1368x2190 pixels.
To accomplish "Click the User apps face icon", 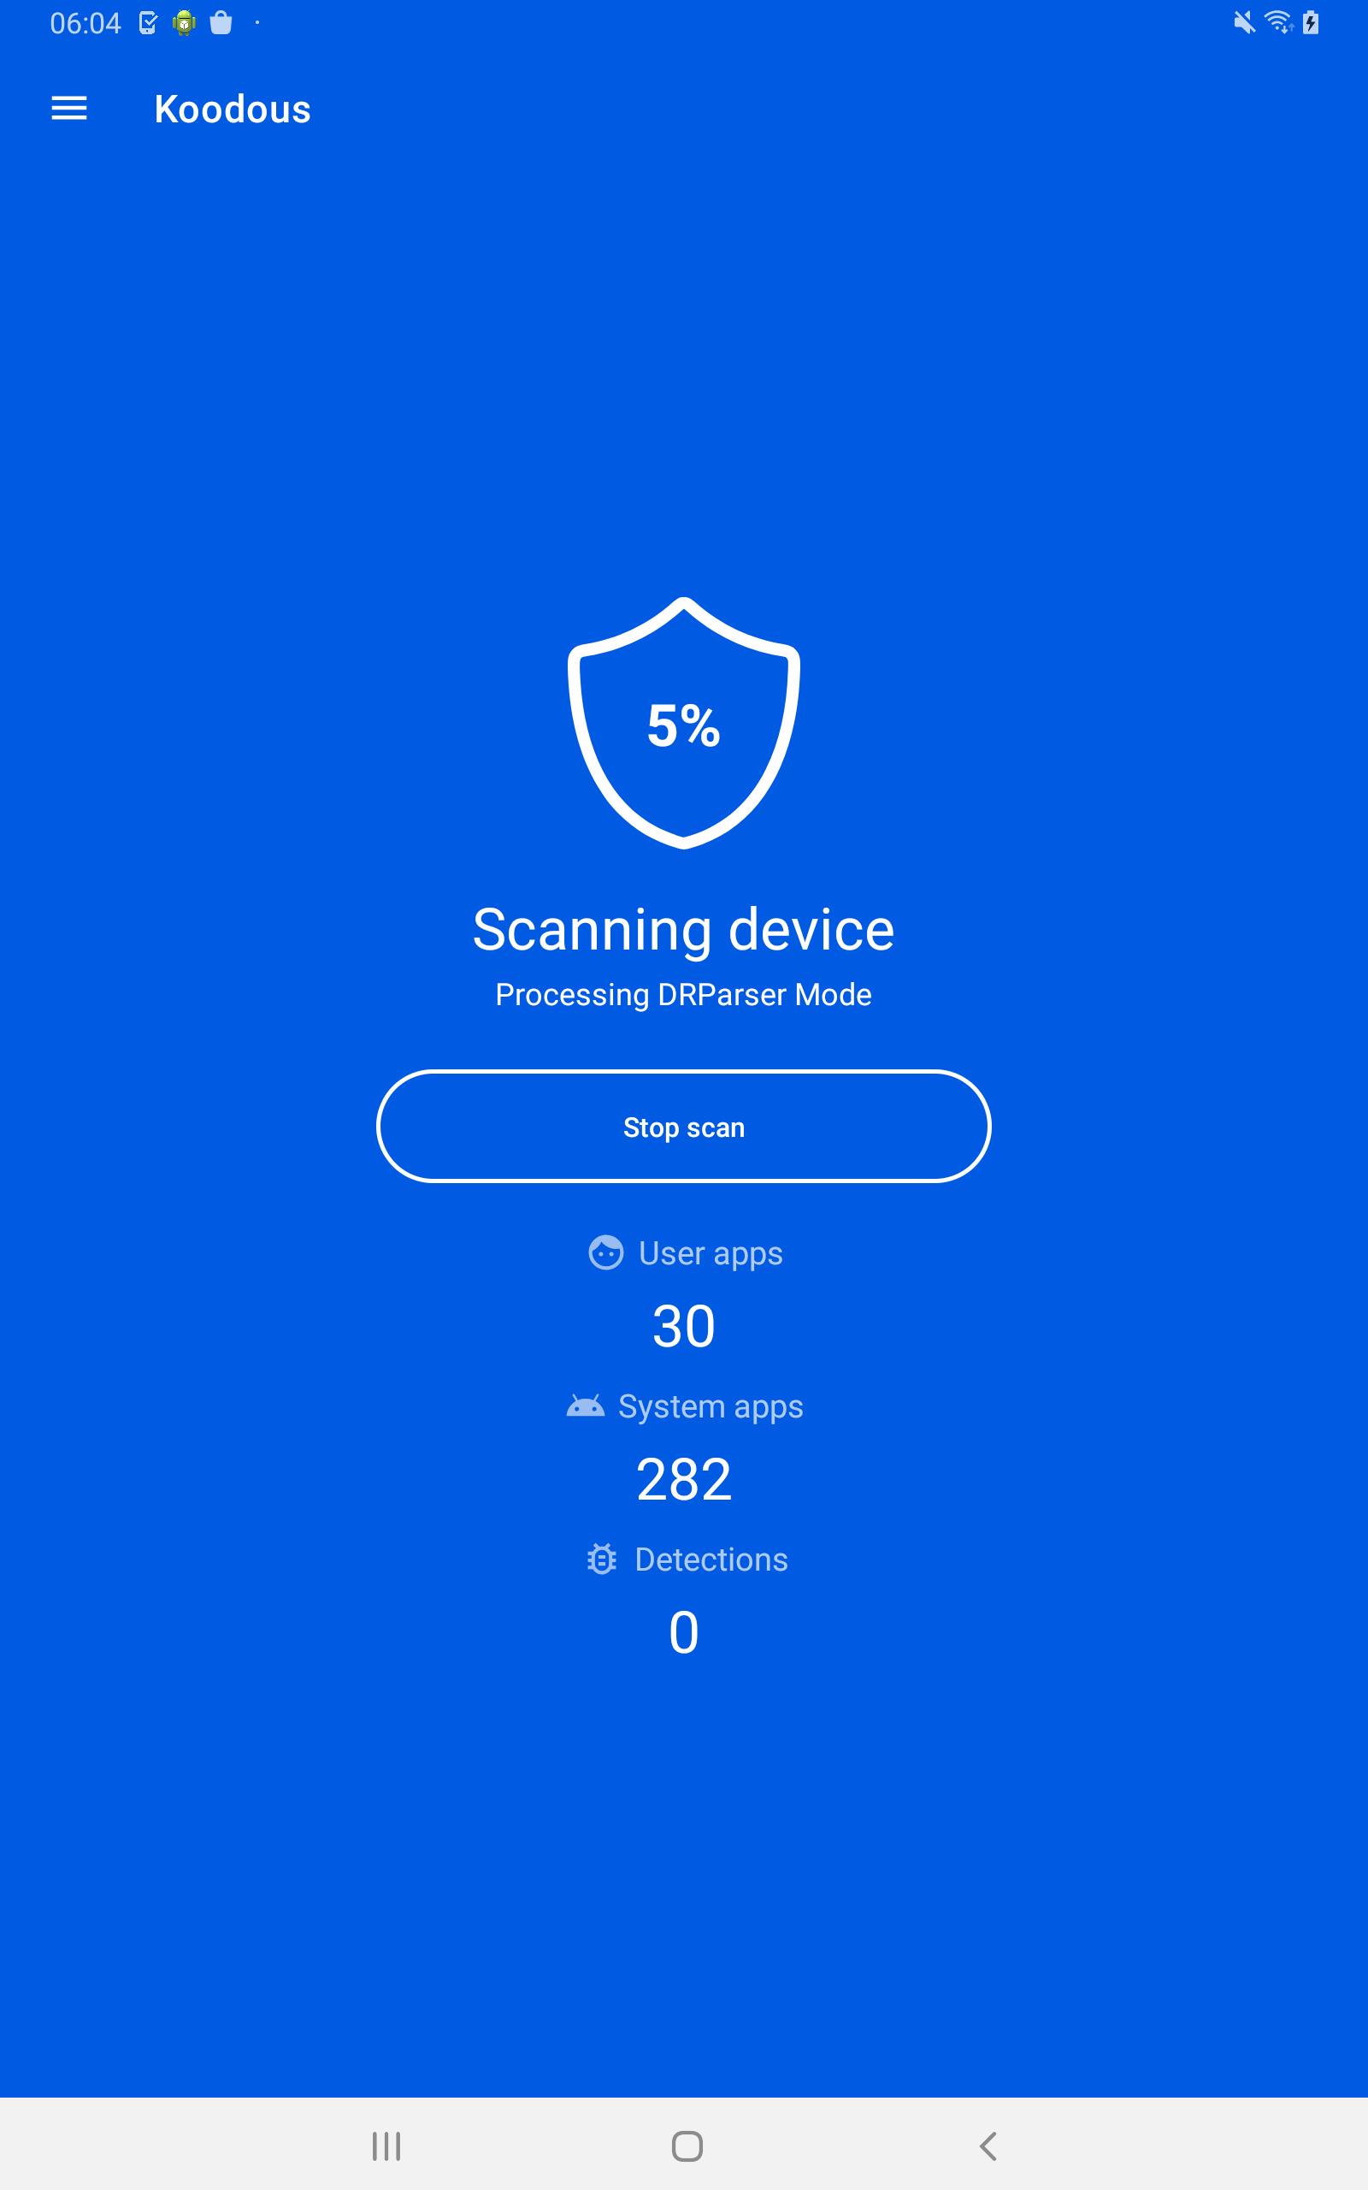I will (605, 1252).
